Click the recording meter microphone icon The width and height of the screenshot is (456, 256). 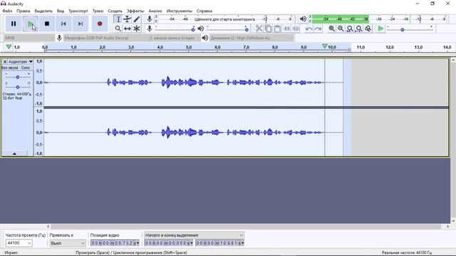point(150,19)
